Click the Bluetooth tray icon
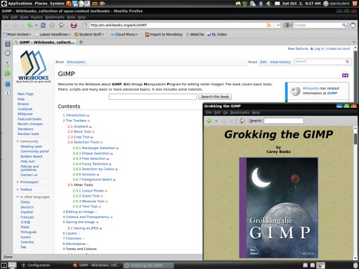Viewport: 359px width, 269px height. coord(260,3)
